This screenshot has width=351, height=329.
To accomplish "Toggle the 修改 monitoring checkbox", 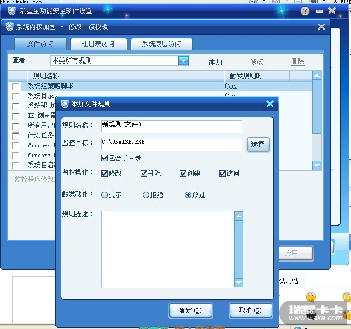I will coord(104,174).
